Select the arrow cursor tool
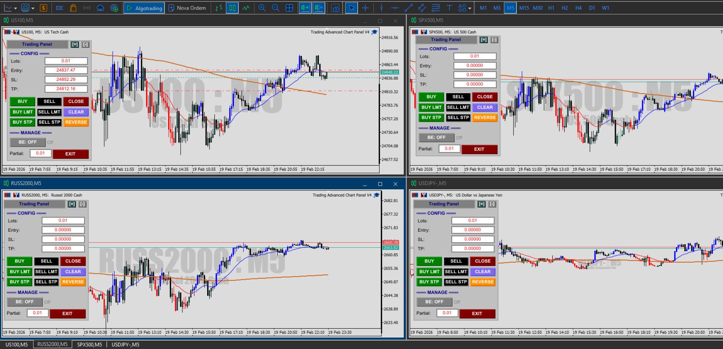The image size is (723, 349). [x=351, y=8]
